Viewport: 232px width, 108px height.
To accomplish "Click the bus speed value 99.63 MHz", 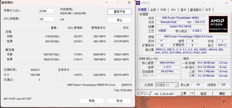I will (167, 71).
